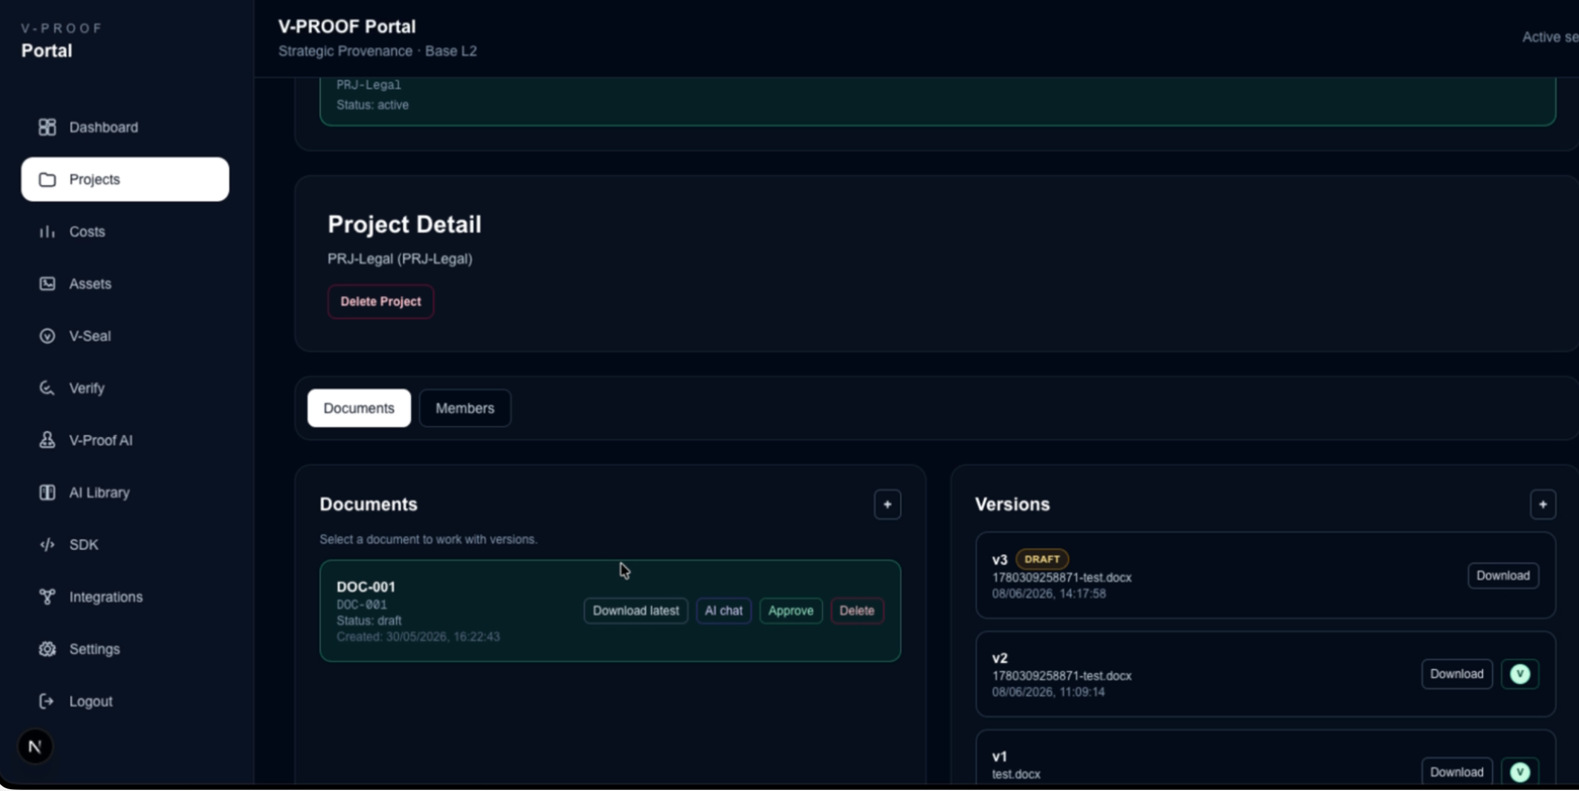Click the Settings gear icon
This screenshot has width=1579, height=791.
47,649
